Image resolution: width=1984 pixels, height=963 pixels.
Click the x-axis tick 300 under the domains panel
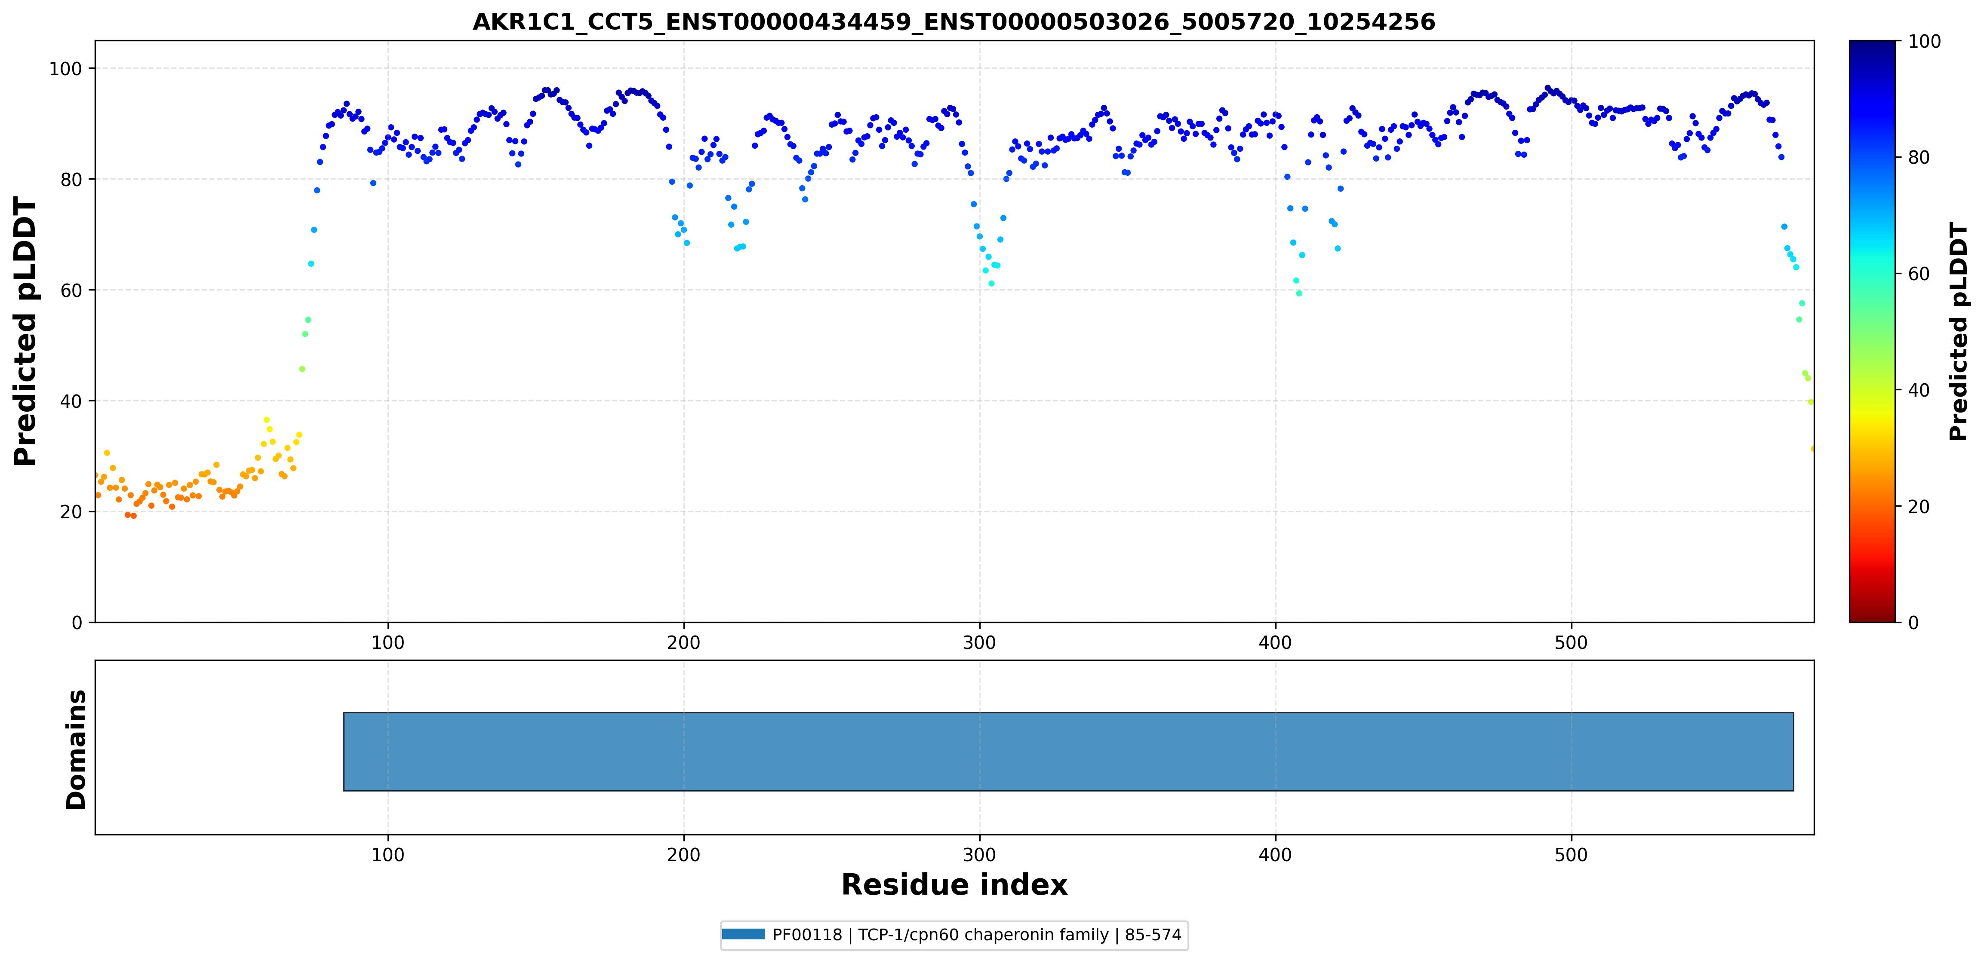(979, 854)
